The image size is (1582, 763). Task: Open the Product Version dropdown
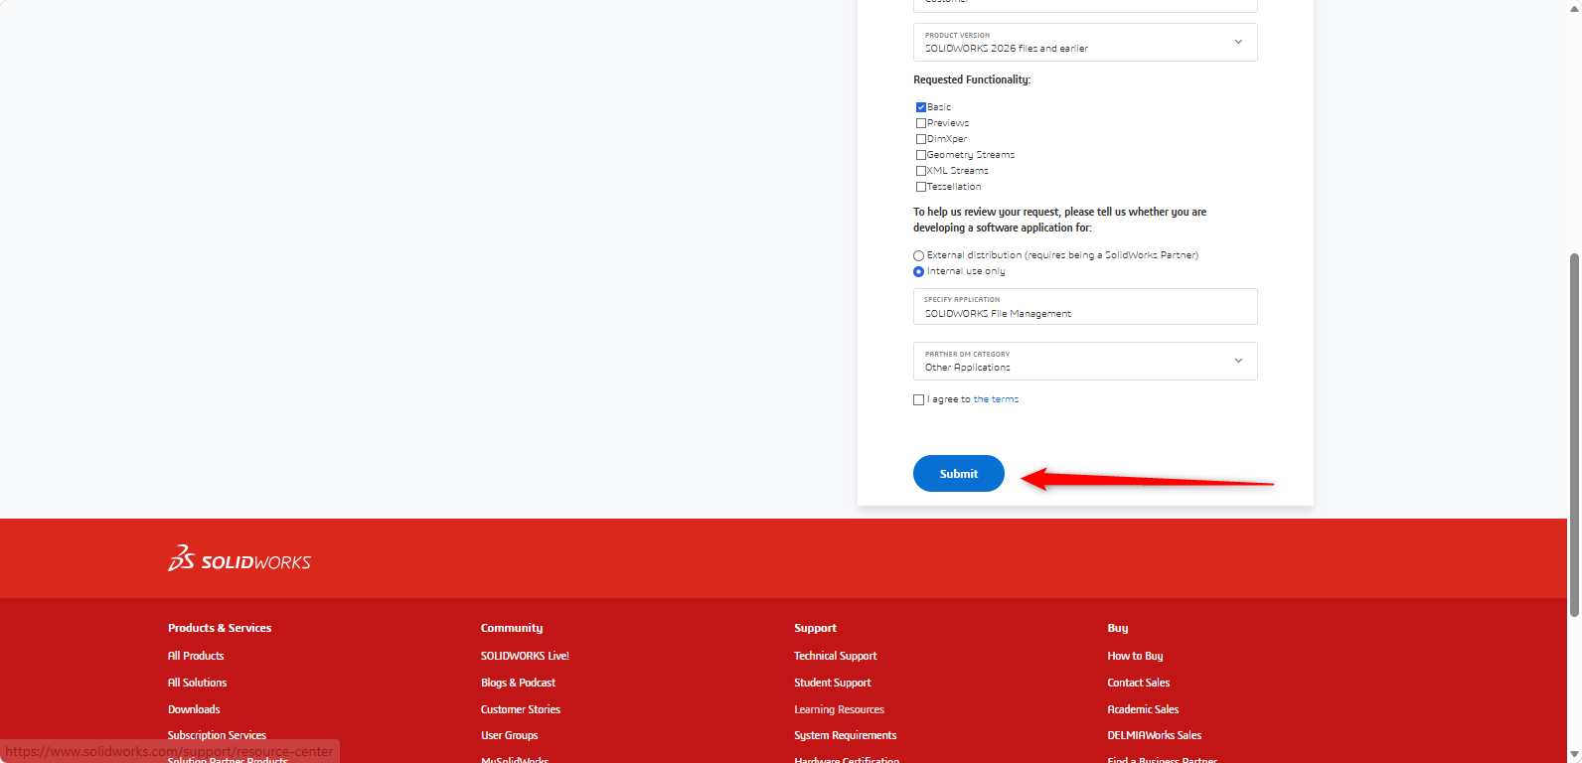pos(1085,42)
